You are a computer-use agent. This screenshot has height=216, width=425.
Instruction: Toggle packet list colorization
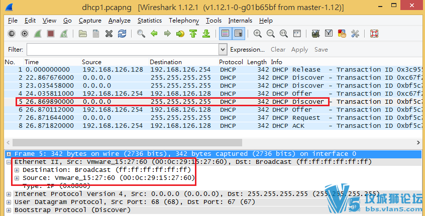(x=225, y=34)
